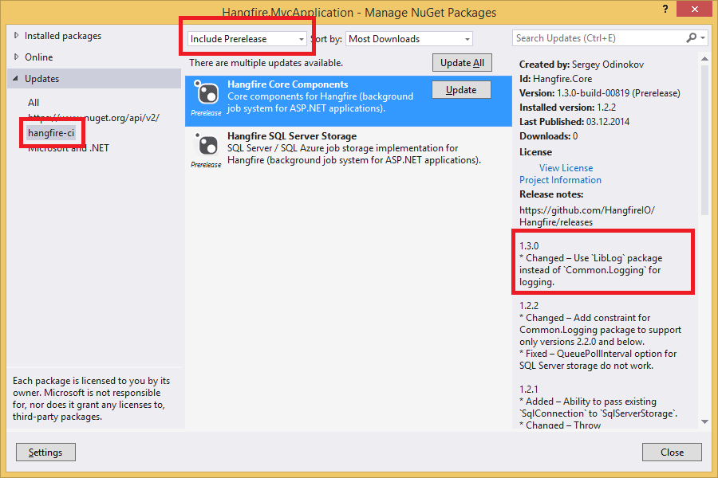Update the Hangfire Core Components package
Viewport: 718px width, 478px height.
point(461,90)
